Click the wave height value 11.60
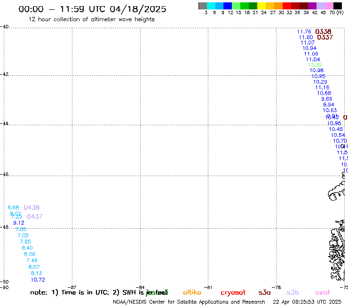 (x=306, y=37)
